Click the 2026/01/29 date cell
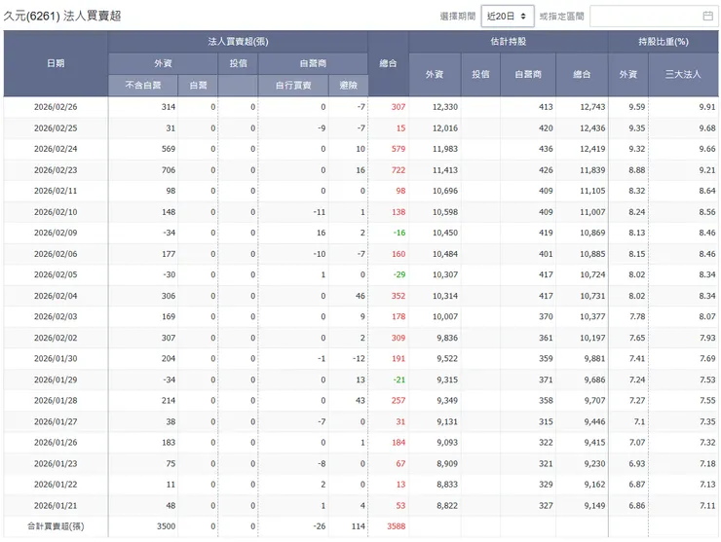Viewport: 721px width, 542px height. pos(56,379)
